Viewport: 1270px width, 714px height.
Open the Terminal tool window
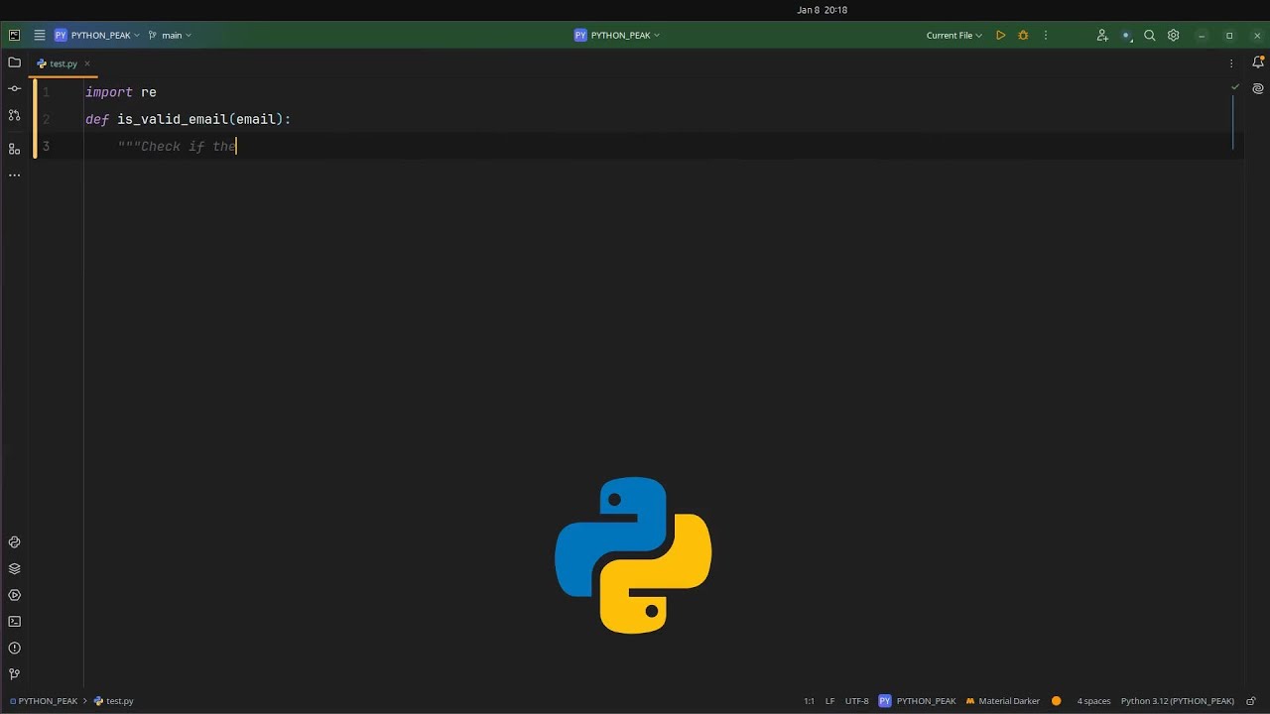(14, 622)
